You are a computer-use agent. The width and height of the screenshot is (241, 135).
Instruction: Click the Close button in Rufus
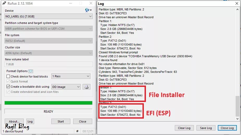83,121
